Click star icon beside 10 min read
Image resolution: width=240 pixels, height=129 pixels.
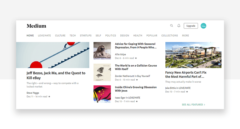point(137,80)
